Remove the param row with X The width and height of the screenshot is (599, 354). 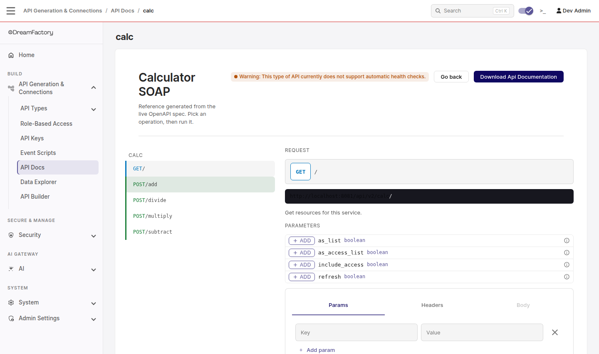coord(555,332)
